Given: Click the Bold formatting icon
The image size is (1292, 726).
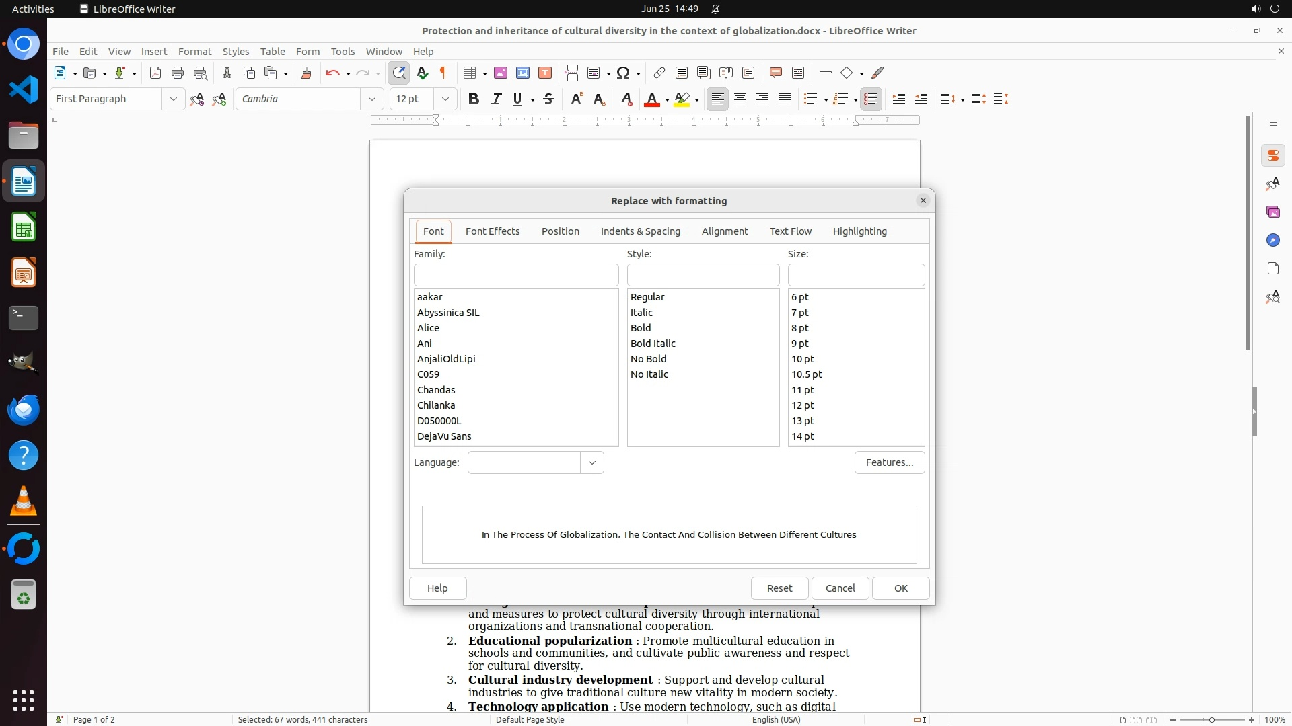Looking at the screenshot, I should [x=474, y=99].
